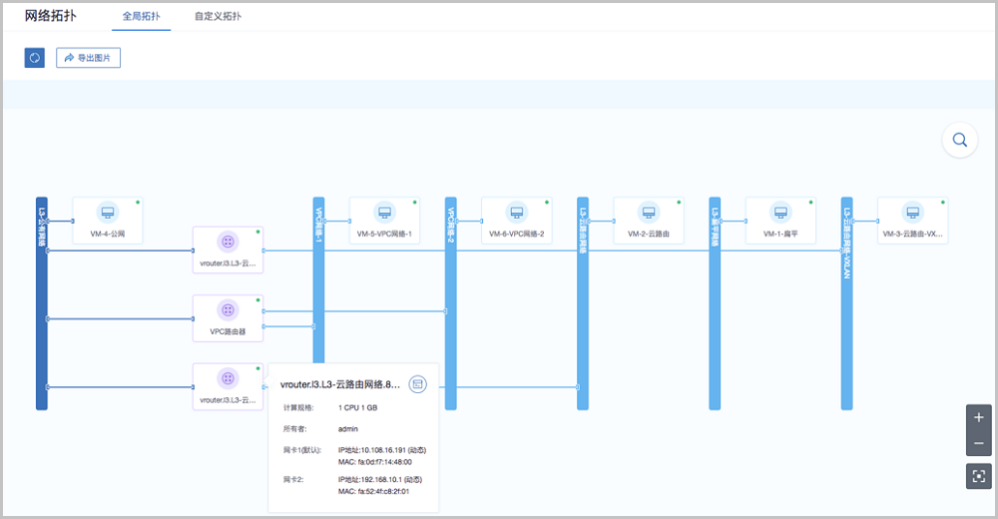
Task: Open details icon in vrouter popup
Action: pyautogui.click(x=417, y=383)
